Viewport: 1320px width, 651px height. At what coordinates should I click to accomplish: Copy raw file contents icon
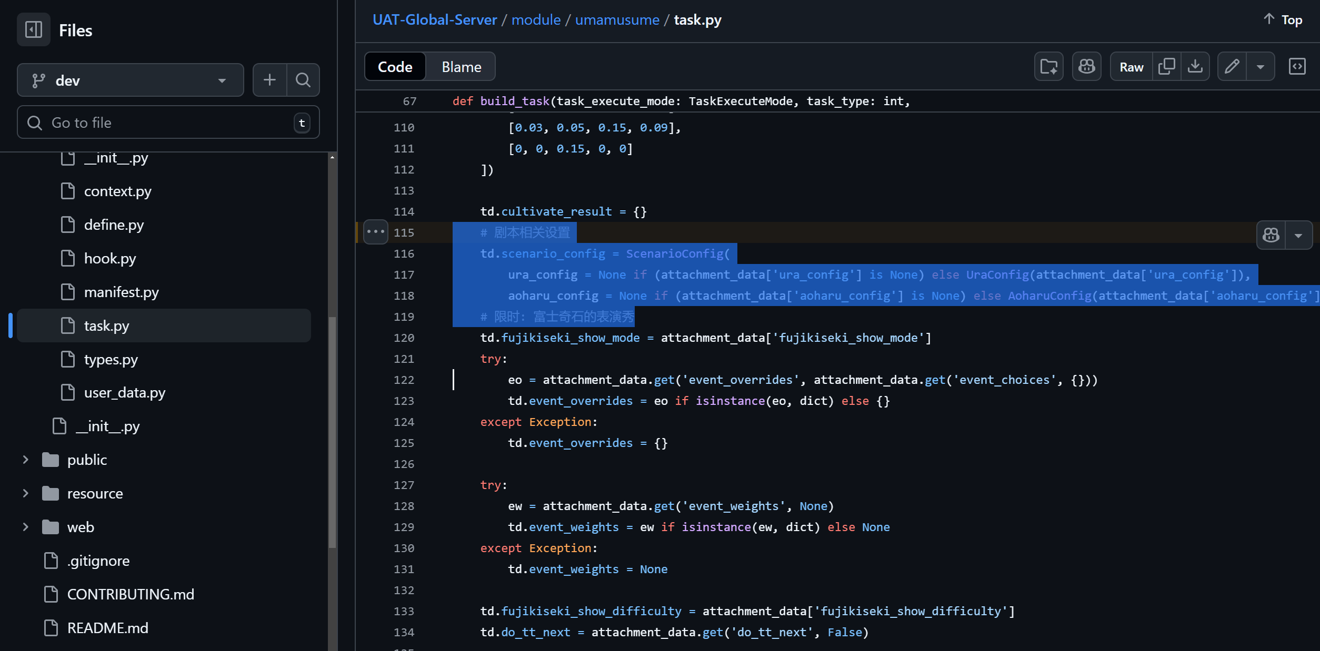click(1166, 67)
